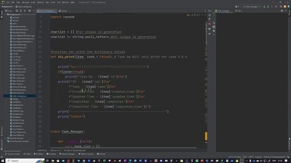Open the Version Control tool window
291x163 pixels.
[x=13, y=154]
